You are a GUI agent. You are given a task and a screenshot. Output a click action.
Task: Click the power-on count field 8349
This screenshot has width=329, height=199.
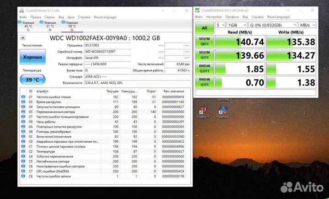[177, 65]
